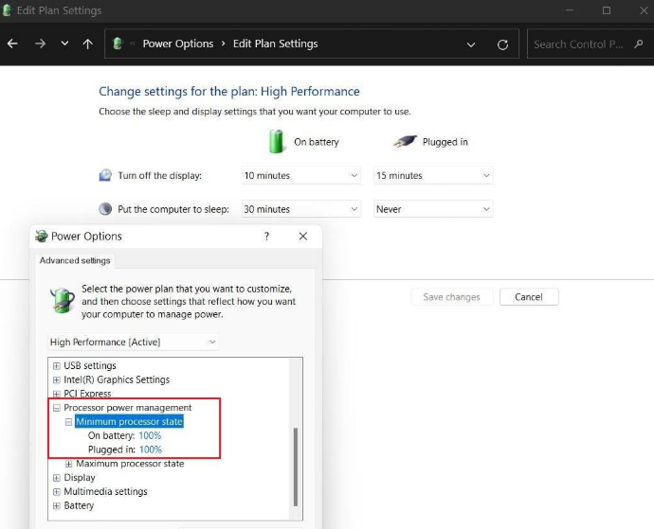Open recent locations chevron in navigation bar
654x529 pixels.
64,44
